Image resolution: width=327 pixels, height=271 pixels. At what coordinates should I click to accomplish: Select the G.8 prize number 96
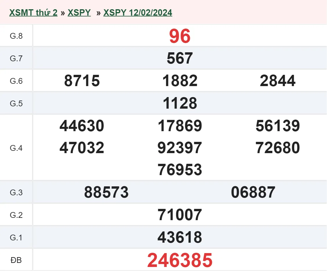[x=180, y=36]
